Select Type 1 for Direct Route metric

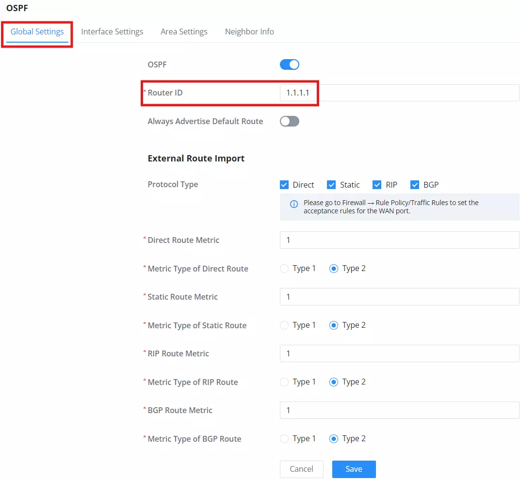coord(284,269)
